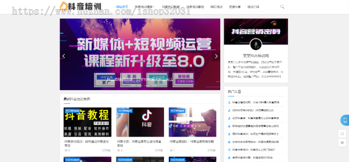Open the 抖音培训案例 nav item
This screenshot has height=162, width=349.
click(195, 7)
